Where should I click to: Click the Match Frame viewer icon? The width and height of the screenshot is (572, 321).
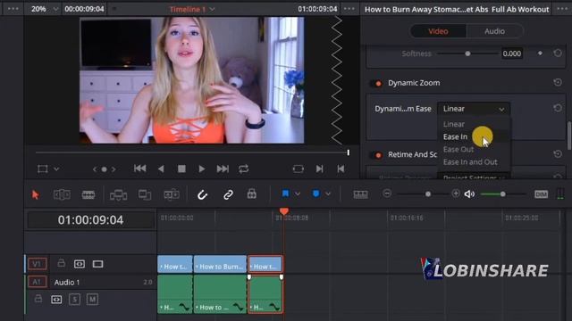point(298,169)
